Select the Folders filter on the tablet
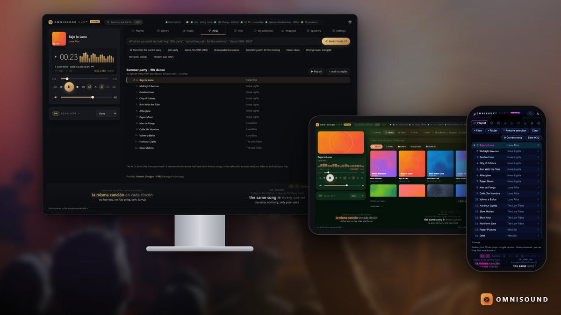This screenshot has width=561, height=315. click(402, 147)
